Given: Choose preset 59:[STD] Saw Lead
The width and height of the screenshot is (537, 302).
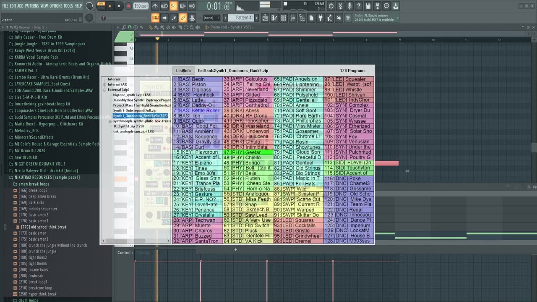Looking at the screenshot, I should (x=248, y=215).
